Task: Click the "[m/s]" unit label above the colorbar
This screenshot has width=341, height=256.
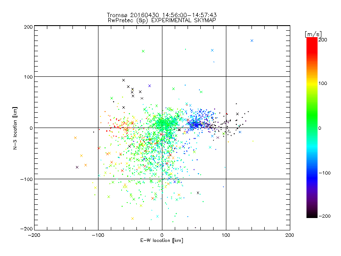Action: (313, 34)
